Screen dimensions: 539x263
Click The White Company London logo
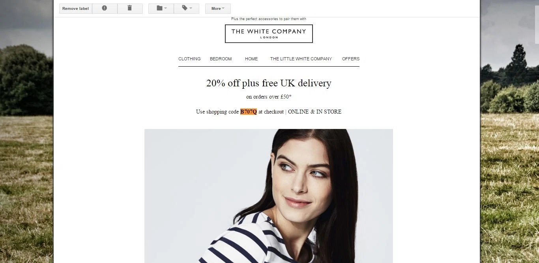tap(269, 34)
